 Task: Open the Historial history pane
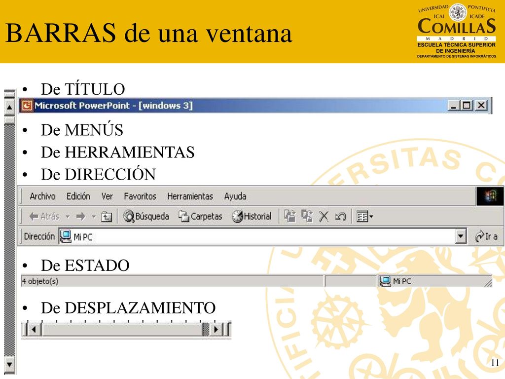point(252,216)
